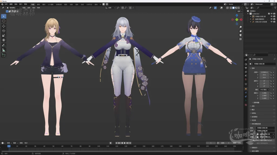Viewport: 277px width, 155px height.
Task: Expand the third armature in outliner
Action: tap(250, 22)
